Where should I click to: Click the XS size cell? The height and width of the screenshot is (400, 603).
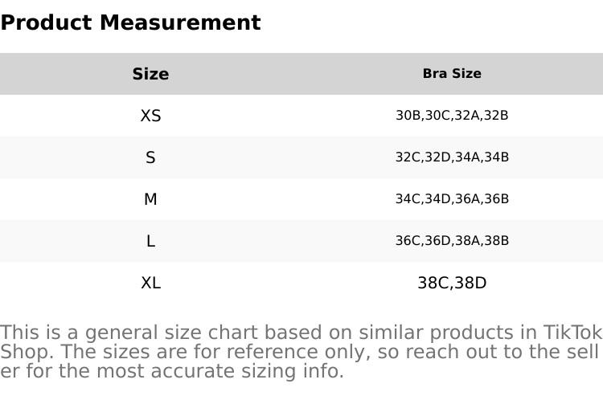click(150, 116)
